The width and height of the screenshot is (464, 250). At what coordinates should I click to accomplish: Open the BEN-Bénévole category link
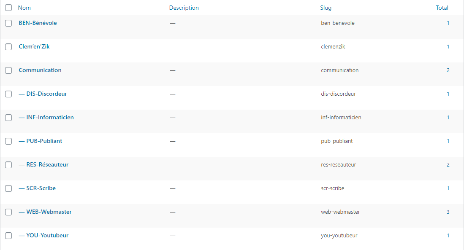tap(38, 23)
